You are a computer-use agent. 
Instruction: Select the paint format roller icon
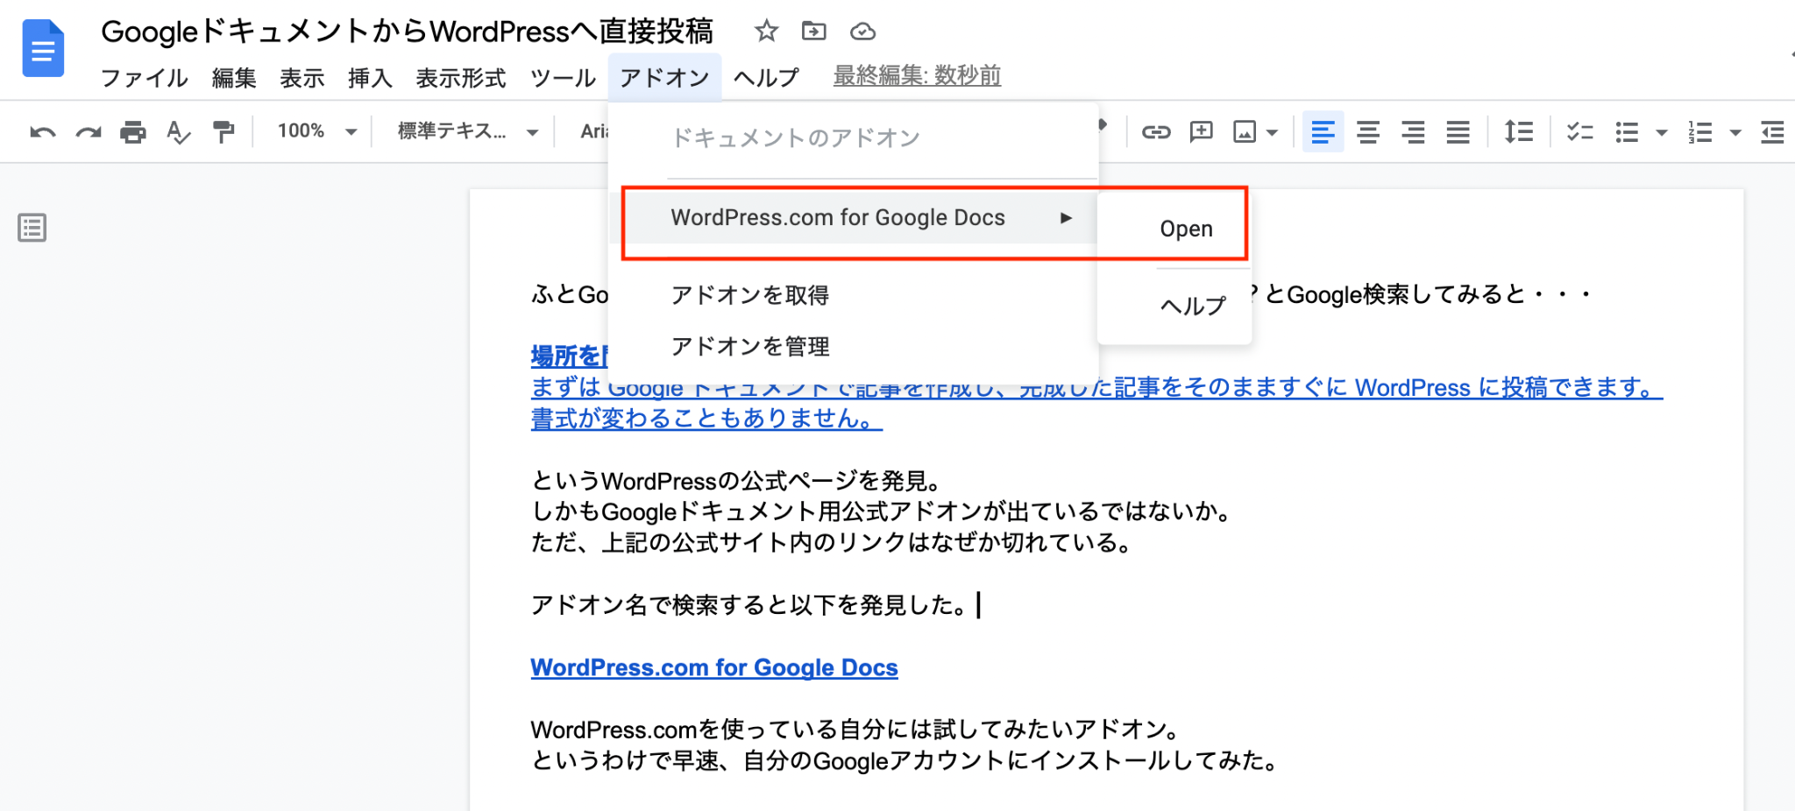(223, 132)
